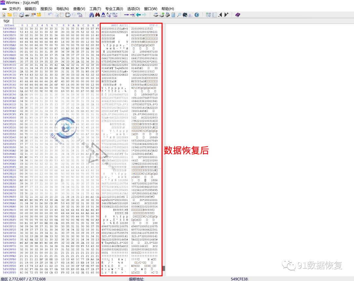Click the sector count 2,772,607 / 2,772,608 in status bar
354x281 pixels.
pyautogui.click(x=27, y=279)
